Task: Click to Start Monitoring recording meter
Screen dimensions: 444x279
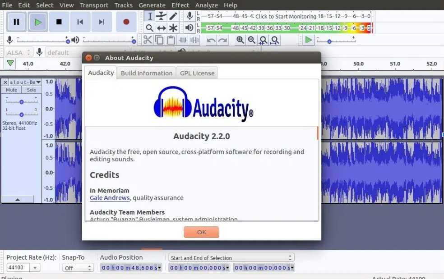Action: (x=287, y=16)
